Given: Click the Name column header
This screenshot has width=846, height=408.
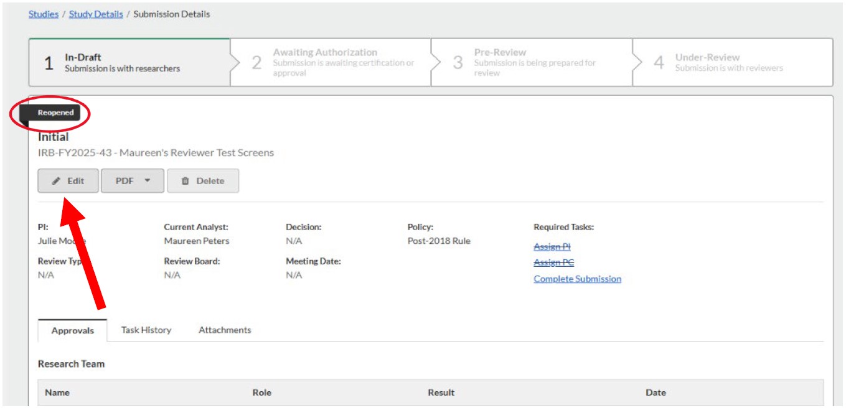Looking at the screenshot, I should point(57,392).
